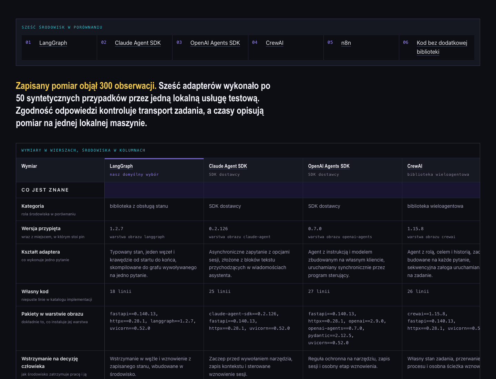This screenshot has height=379, width=496.
Task: Click the "Wstrzymanie na decyzję człowieka" row label
Action: click(50, 362)
